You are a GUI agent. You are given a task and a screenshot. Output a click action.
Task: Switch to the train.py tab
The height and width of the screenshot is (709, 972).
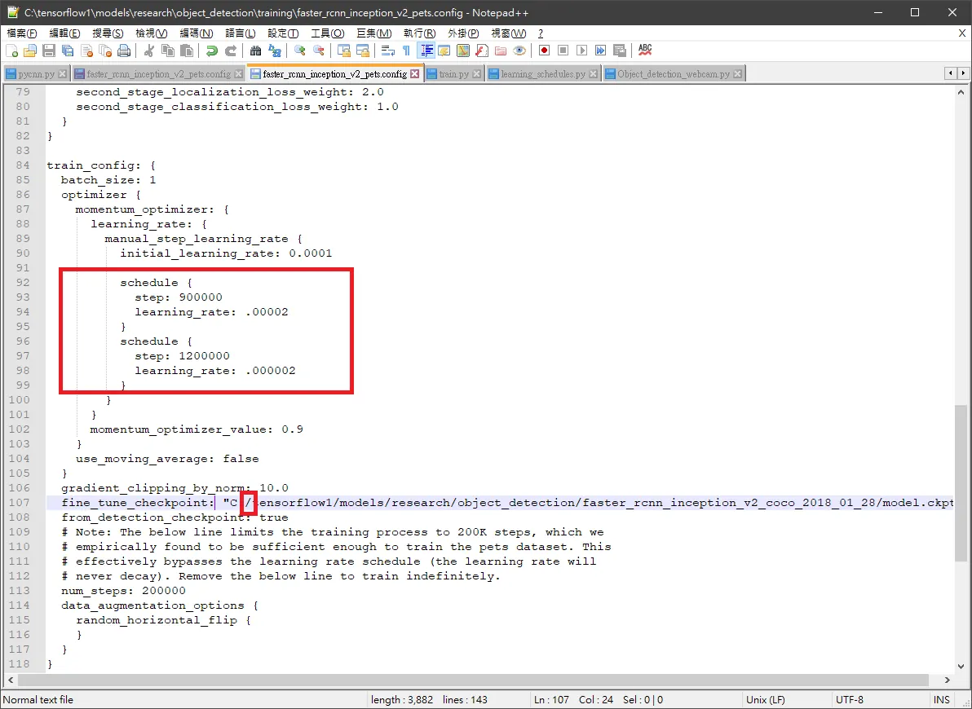(453, 73)
